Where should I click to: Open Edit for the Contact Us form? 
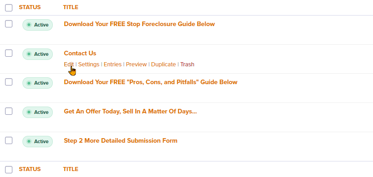(69, 64)
